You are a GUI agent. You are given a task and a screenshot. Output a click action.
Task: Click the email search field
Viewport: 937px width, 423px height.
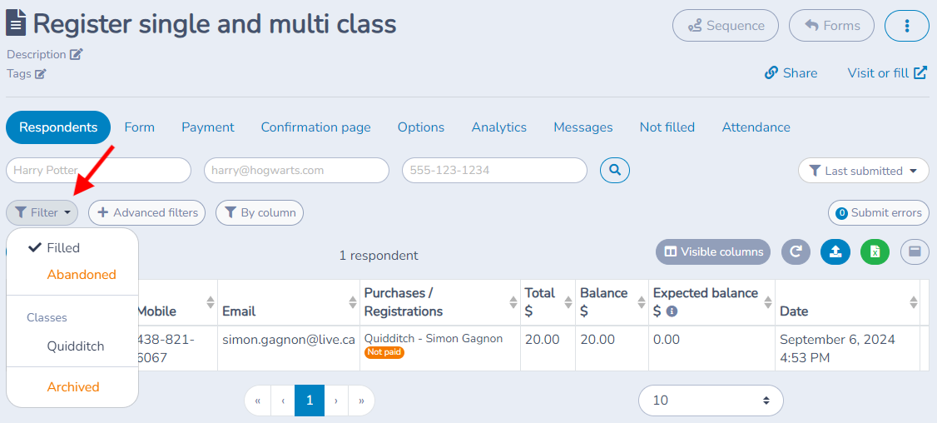coord(296,171)
